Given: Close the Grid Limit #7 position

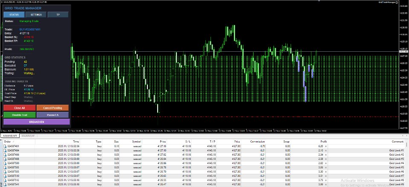Looking at the screenshot, I should pos(326,176).
